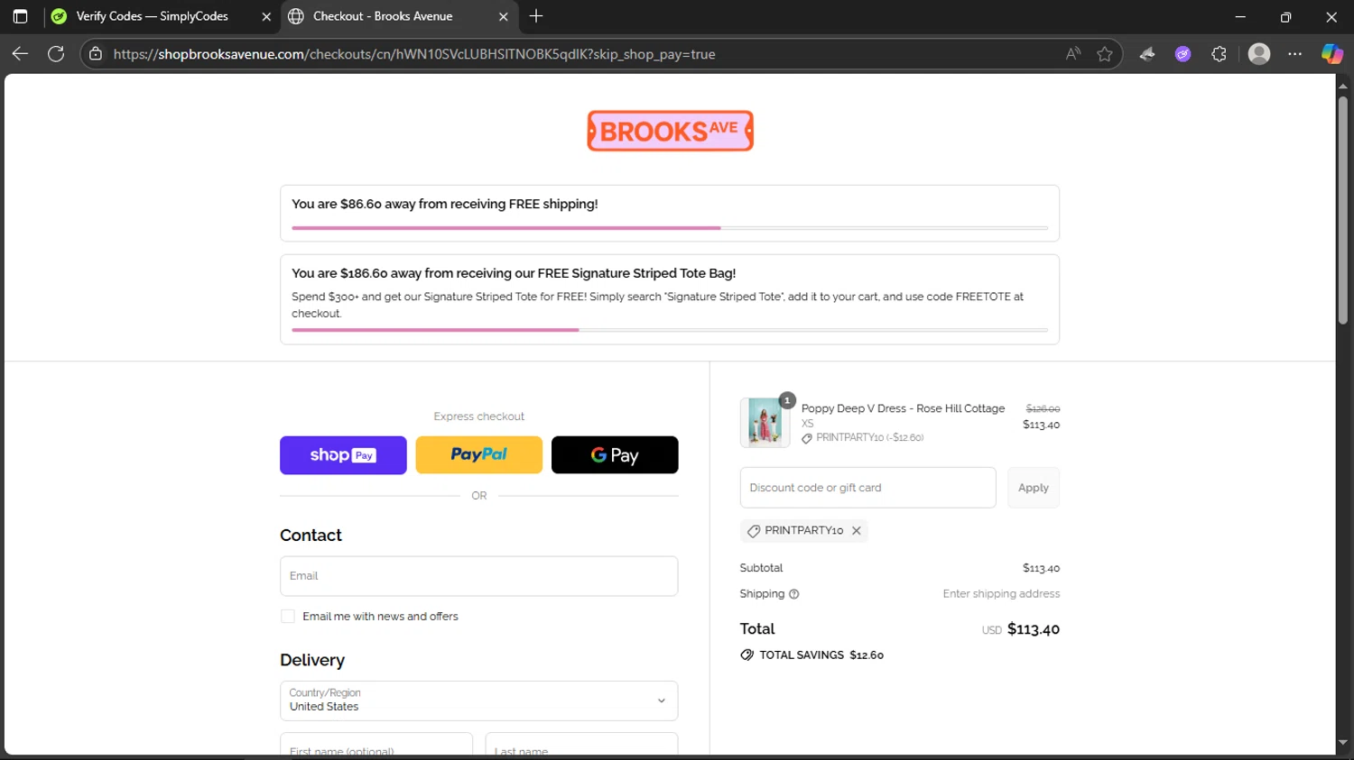This screenshot has width=1354, height=760.
Task: Open the Extensions puzzle icon
Action: pos(1220,54)
